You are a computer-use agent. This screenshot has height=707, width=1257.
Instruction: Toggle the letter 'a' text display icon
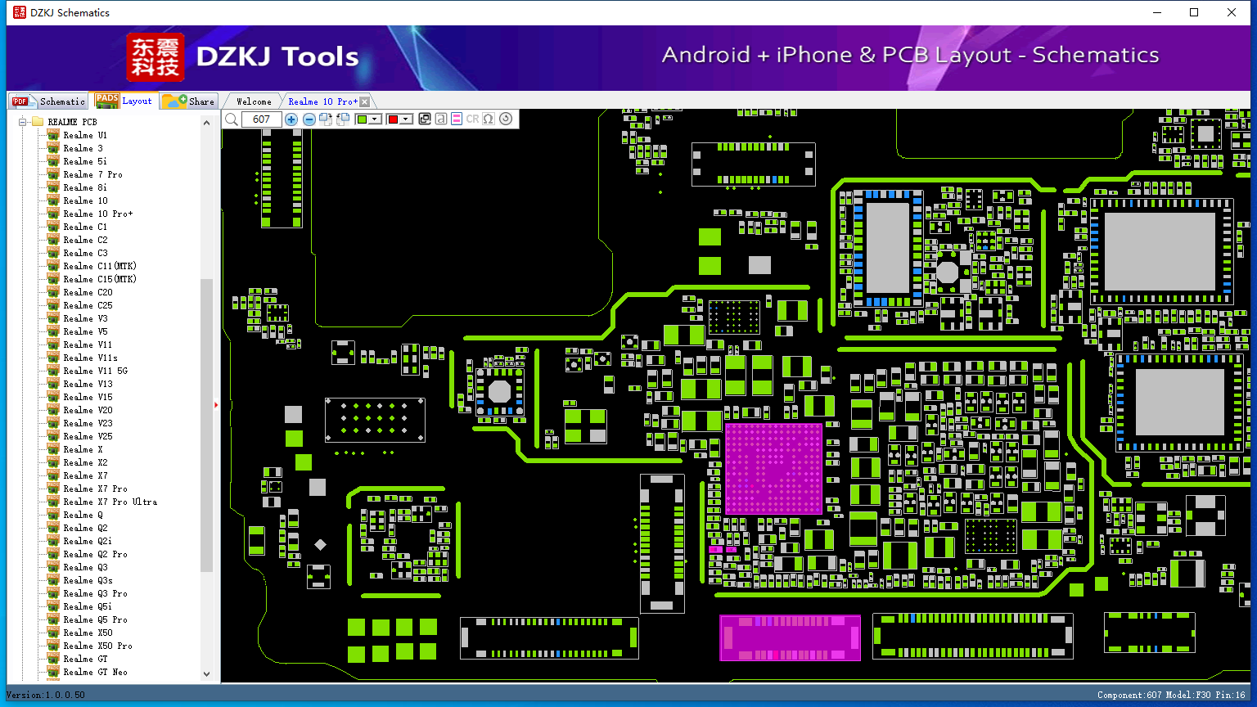(441, 119)
